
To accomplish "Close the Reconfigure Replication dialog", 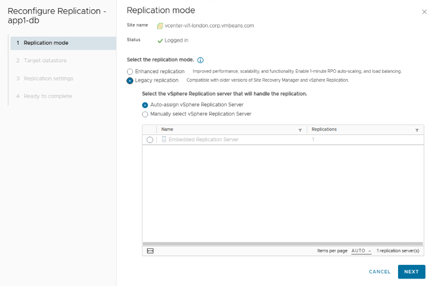I will pos(424,12).
